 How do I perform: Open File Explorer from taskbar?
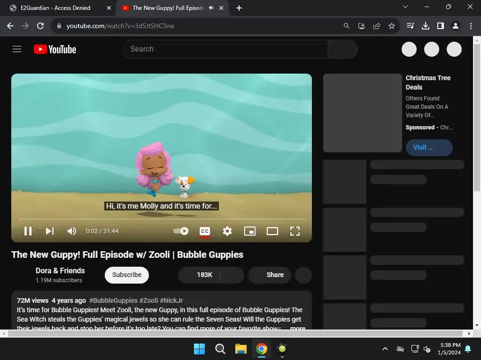pyautogui.click(x=241, y=349)
